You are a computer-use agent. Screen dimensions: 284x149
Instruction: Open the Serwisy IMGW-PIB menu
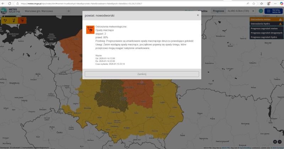tap(273, 11)
